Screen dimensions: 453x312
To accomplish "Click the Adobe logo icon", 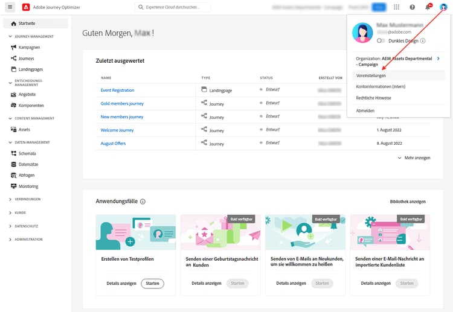I will point(26,7).
